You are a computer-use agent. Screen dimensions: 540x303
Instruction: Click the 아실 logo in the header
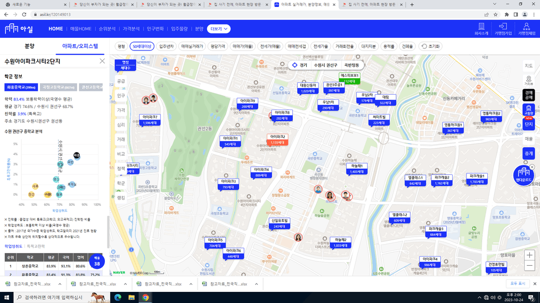pos(19,29)
